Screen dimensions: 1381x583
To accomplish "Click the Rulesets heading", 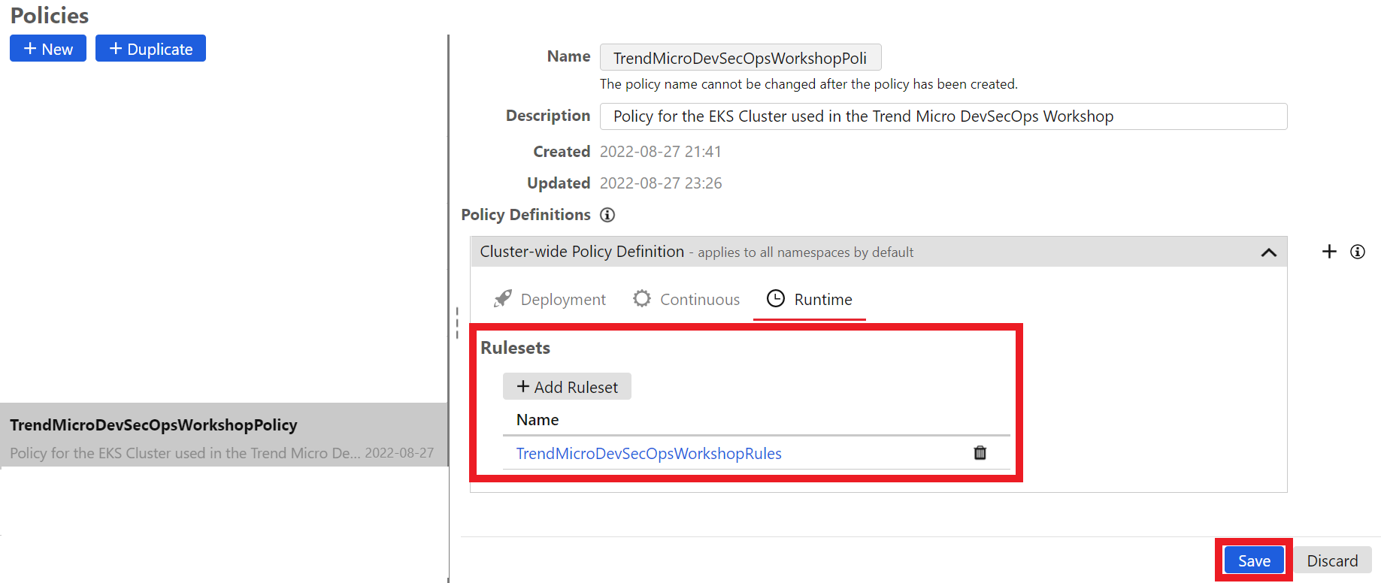I will 515,348.
